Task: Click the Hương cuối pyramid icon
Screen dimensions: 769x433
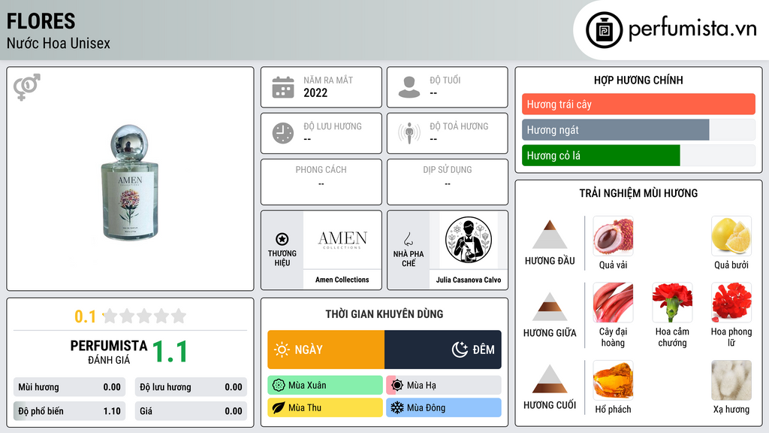Action: pyautogui.click(x=550, y=379)
